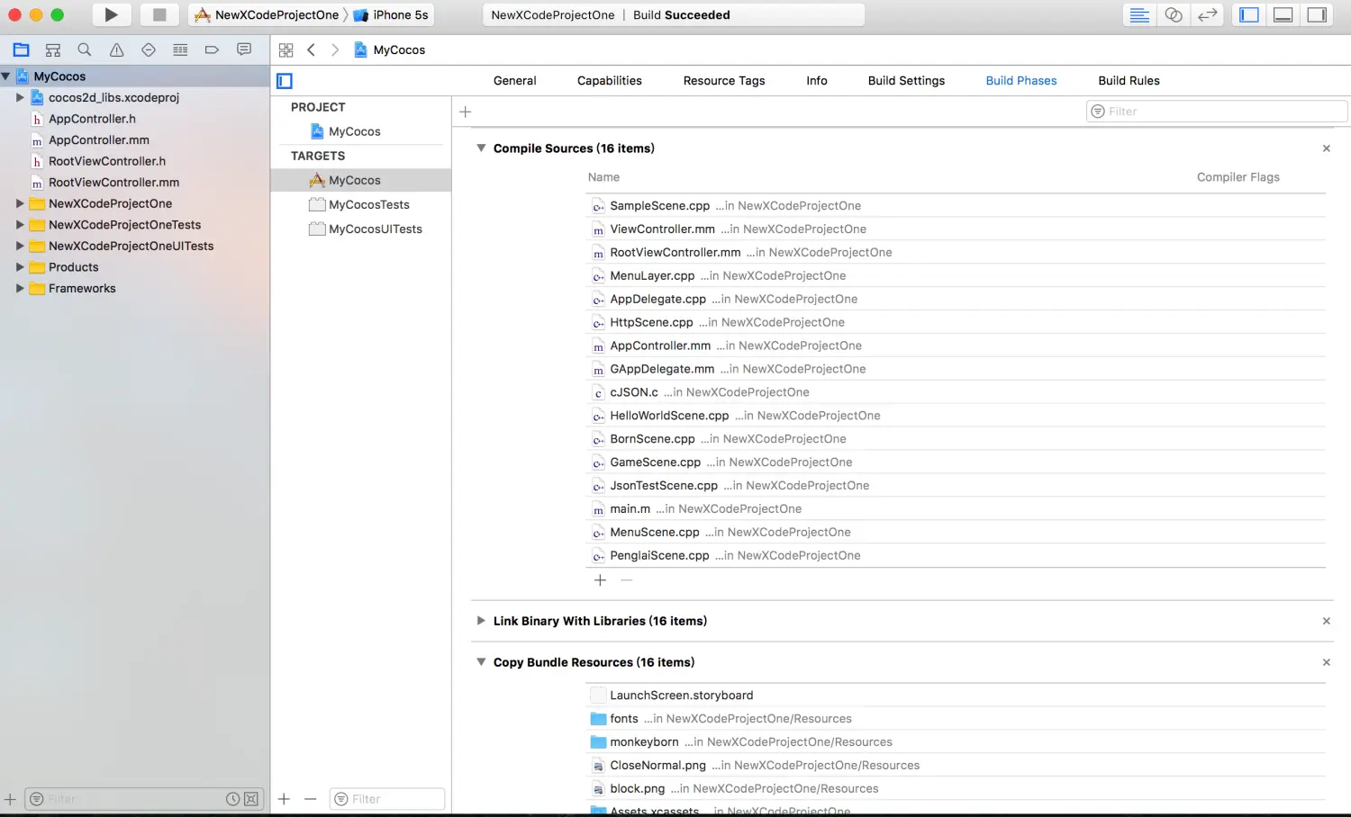Open the Test navigator diamond icon
The width and height of the screenshot is (1351, 817).
(149, 49)
